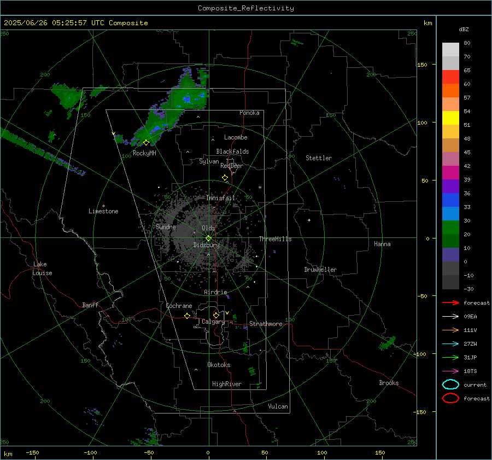Click the Limestone label
The height and width of the screenshot is (460, 492).
[x=103, y=211]
